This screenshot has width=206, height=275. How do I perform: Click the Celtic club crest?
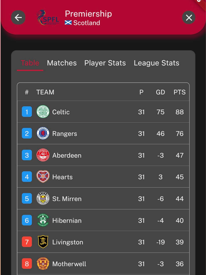coord(43,112)
